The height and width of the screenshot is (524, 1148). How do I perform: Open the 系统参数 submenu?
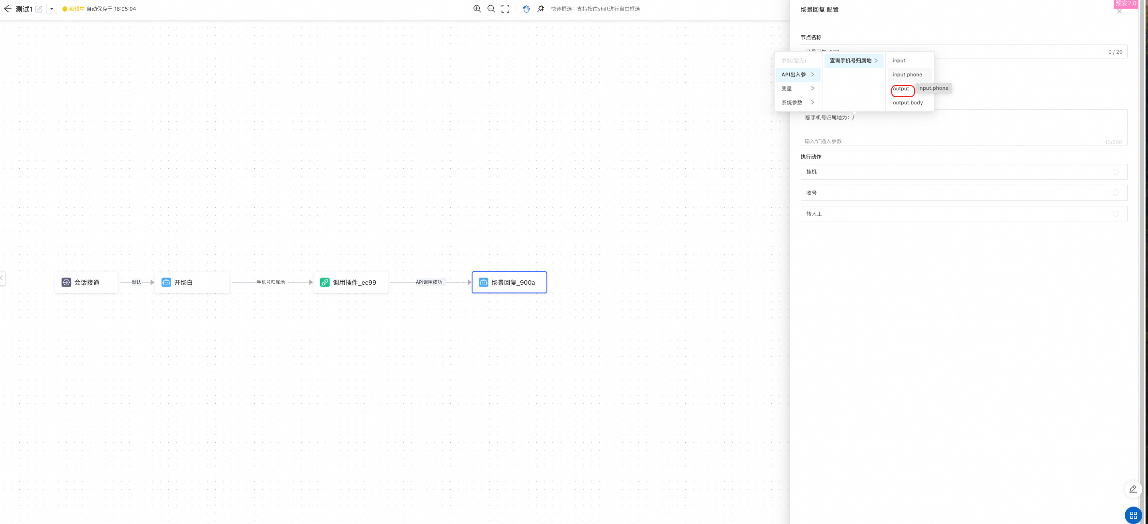[x=798, y=102]
